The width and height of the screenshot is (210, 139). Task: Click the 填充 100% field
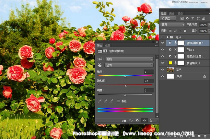click(x=203, y=31)
